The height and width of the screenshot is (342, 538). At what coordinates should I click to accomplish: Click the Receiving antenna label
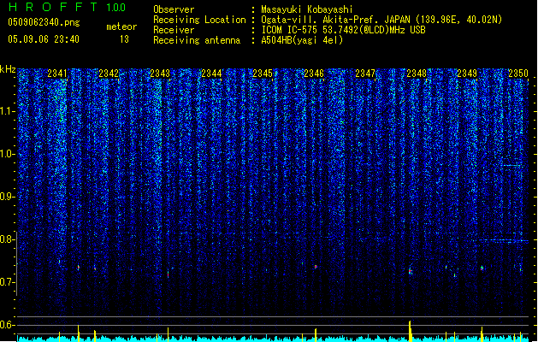pyautogui.click(x=197, y=40)
